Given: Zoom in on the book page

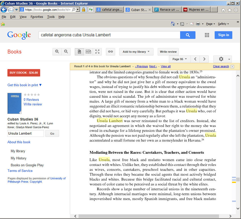Looking at the screenshot, I should [x=57, y=52].
